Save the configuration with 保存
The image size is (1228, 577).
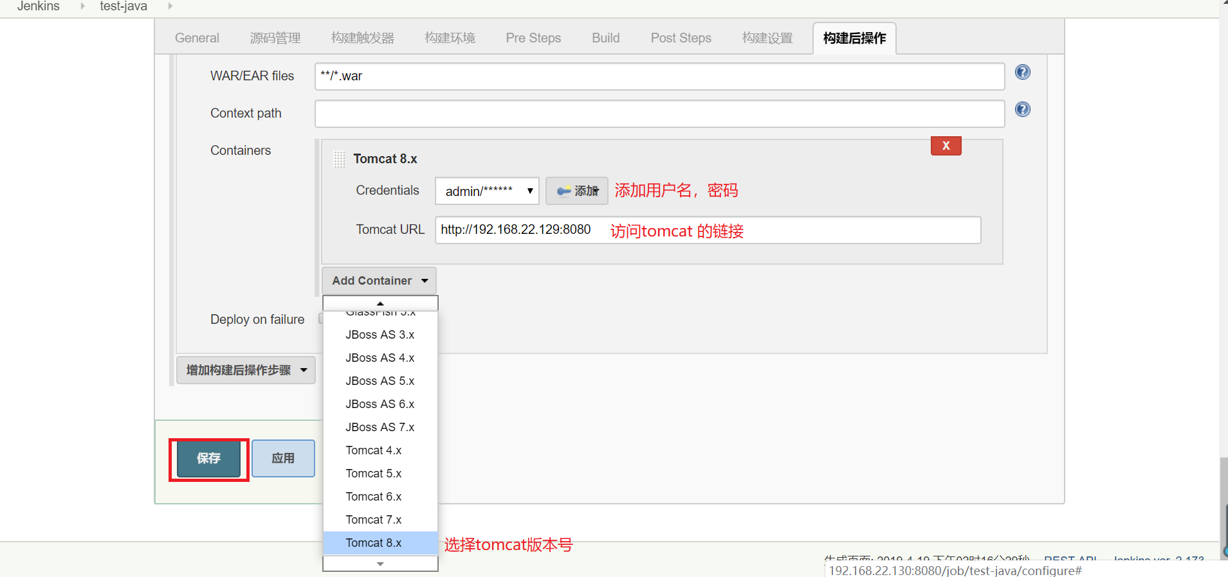[x=208, y=458]
